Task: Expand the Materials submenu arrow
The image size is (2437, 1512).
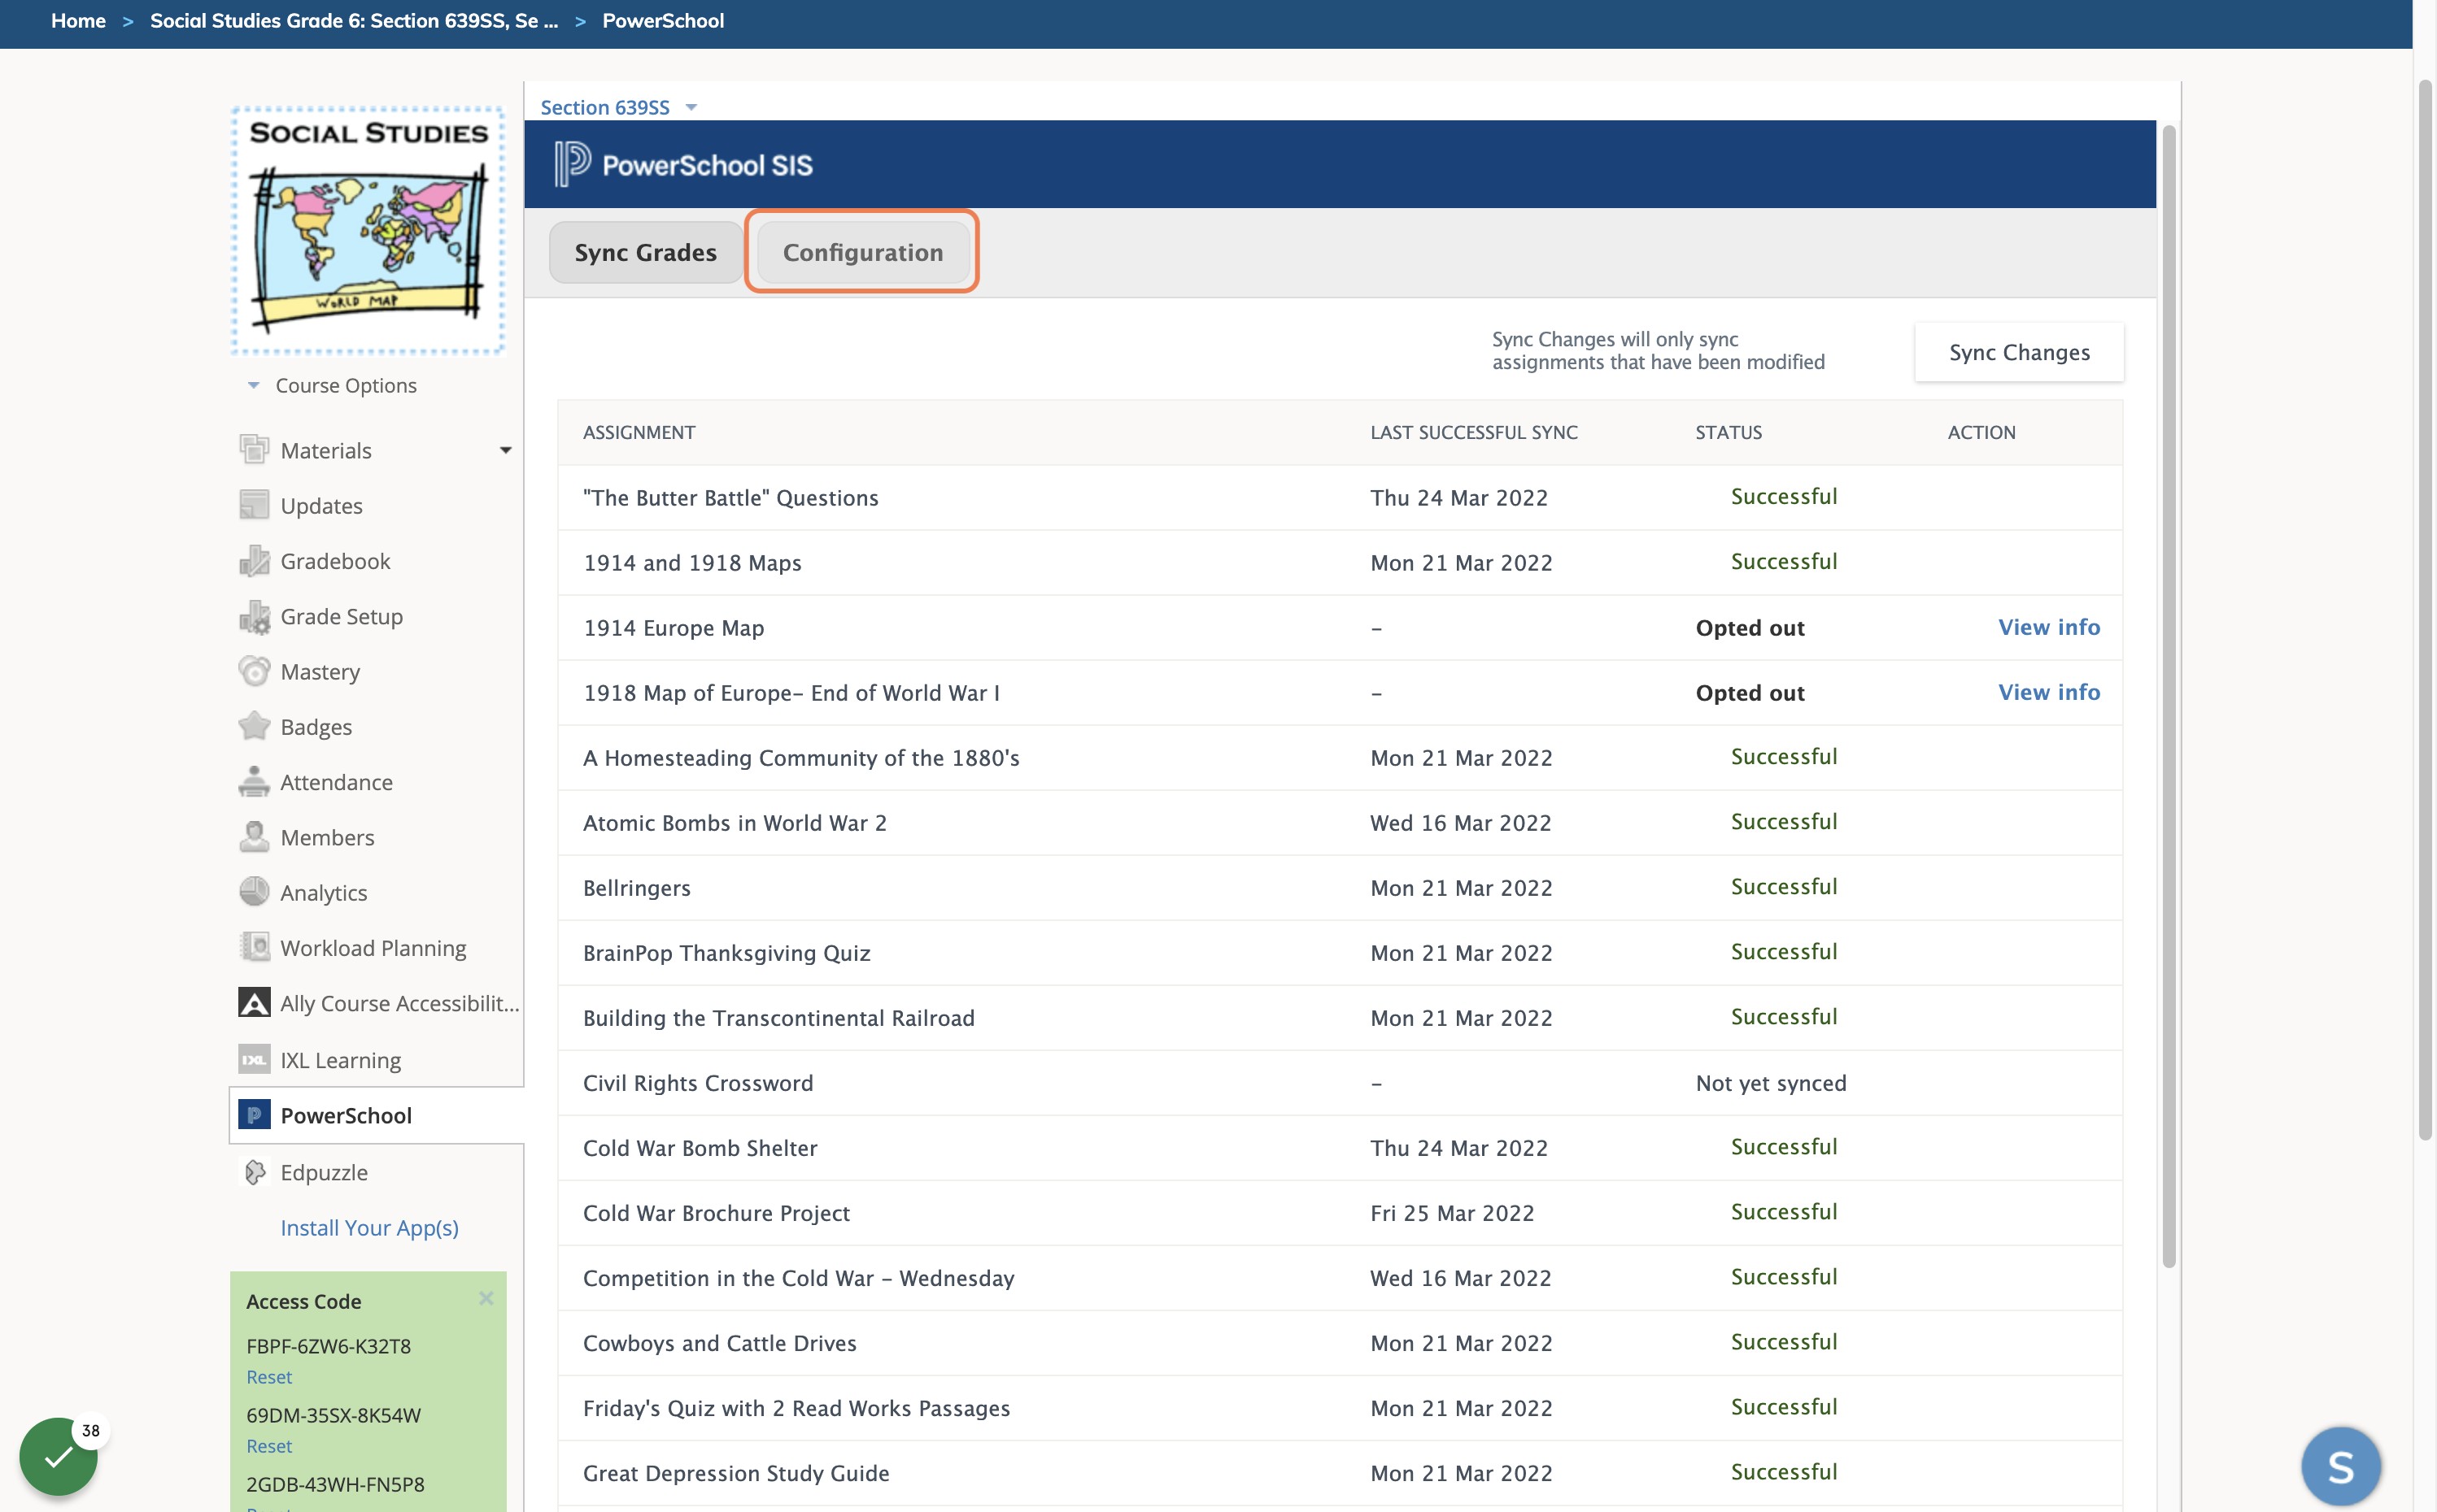Action: [x=505, y=450]
